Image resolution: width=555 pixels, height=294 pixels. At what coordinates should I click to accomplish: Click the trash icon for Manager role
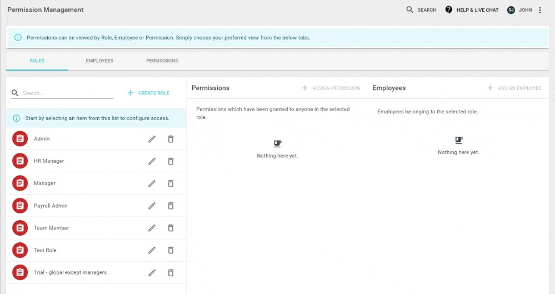[171, 183]
